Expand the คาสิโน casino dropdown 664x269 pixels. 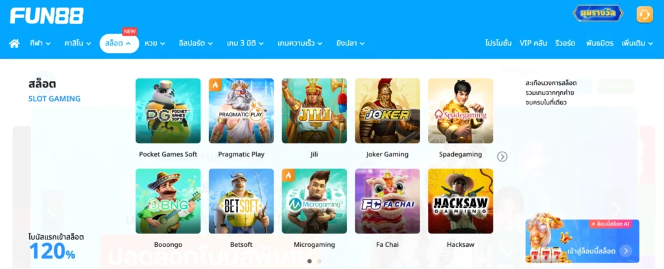78,43
